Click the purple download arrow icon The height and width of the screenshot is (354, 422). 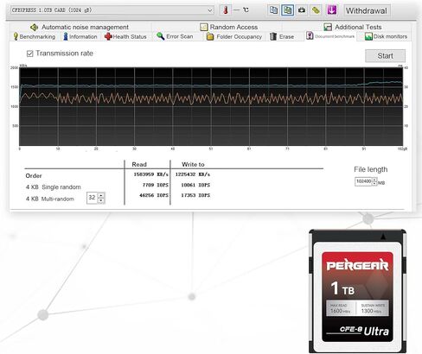332,10
